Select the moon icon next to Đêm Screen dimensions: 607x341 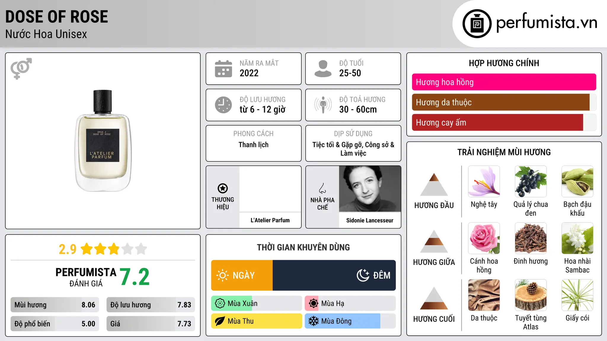click(x=363, y=275)
